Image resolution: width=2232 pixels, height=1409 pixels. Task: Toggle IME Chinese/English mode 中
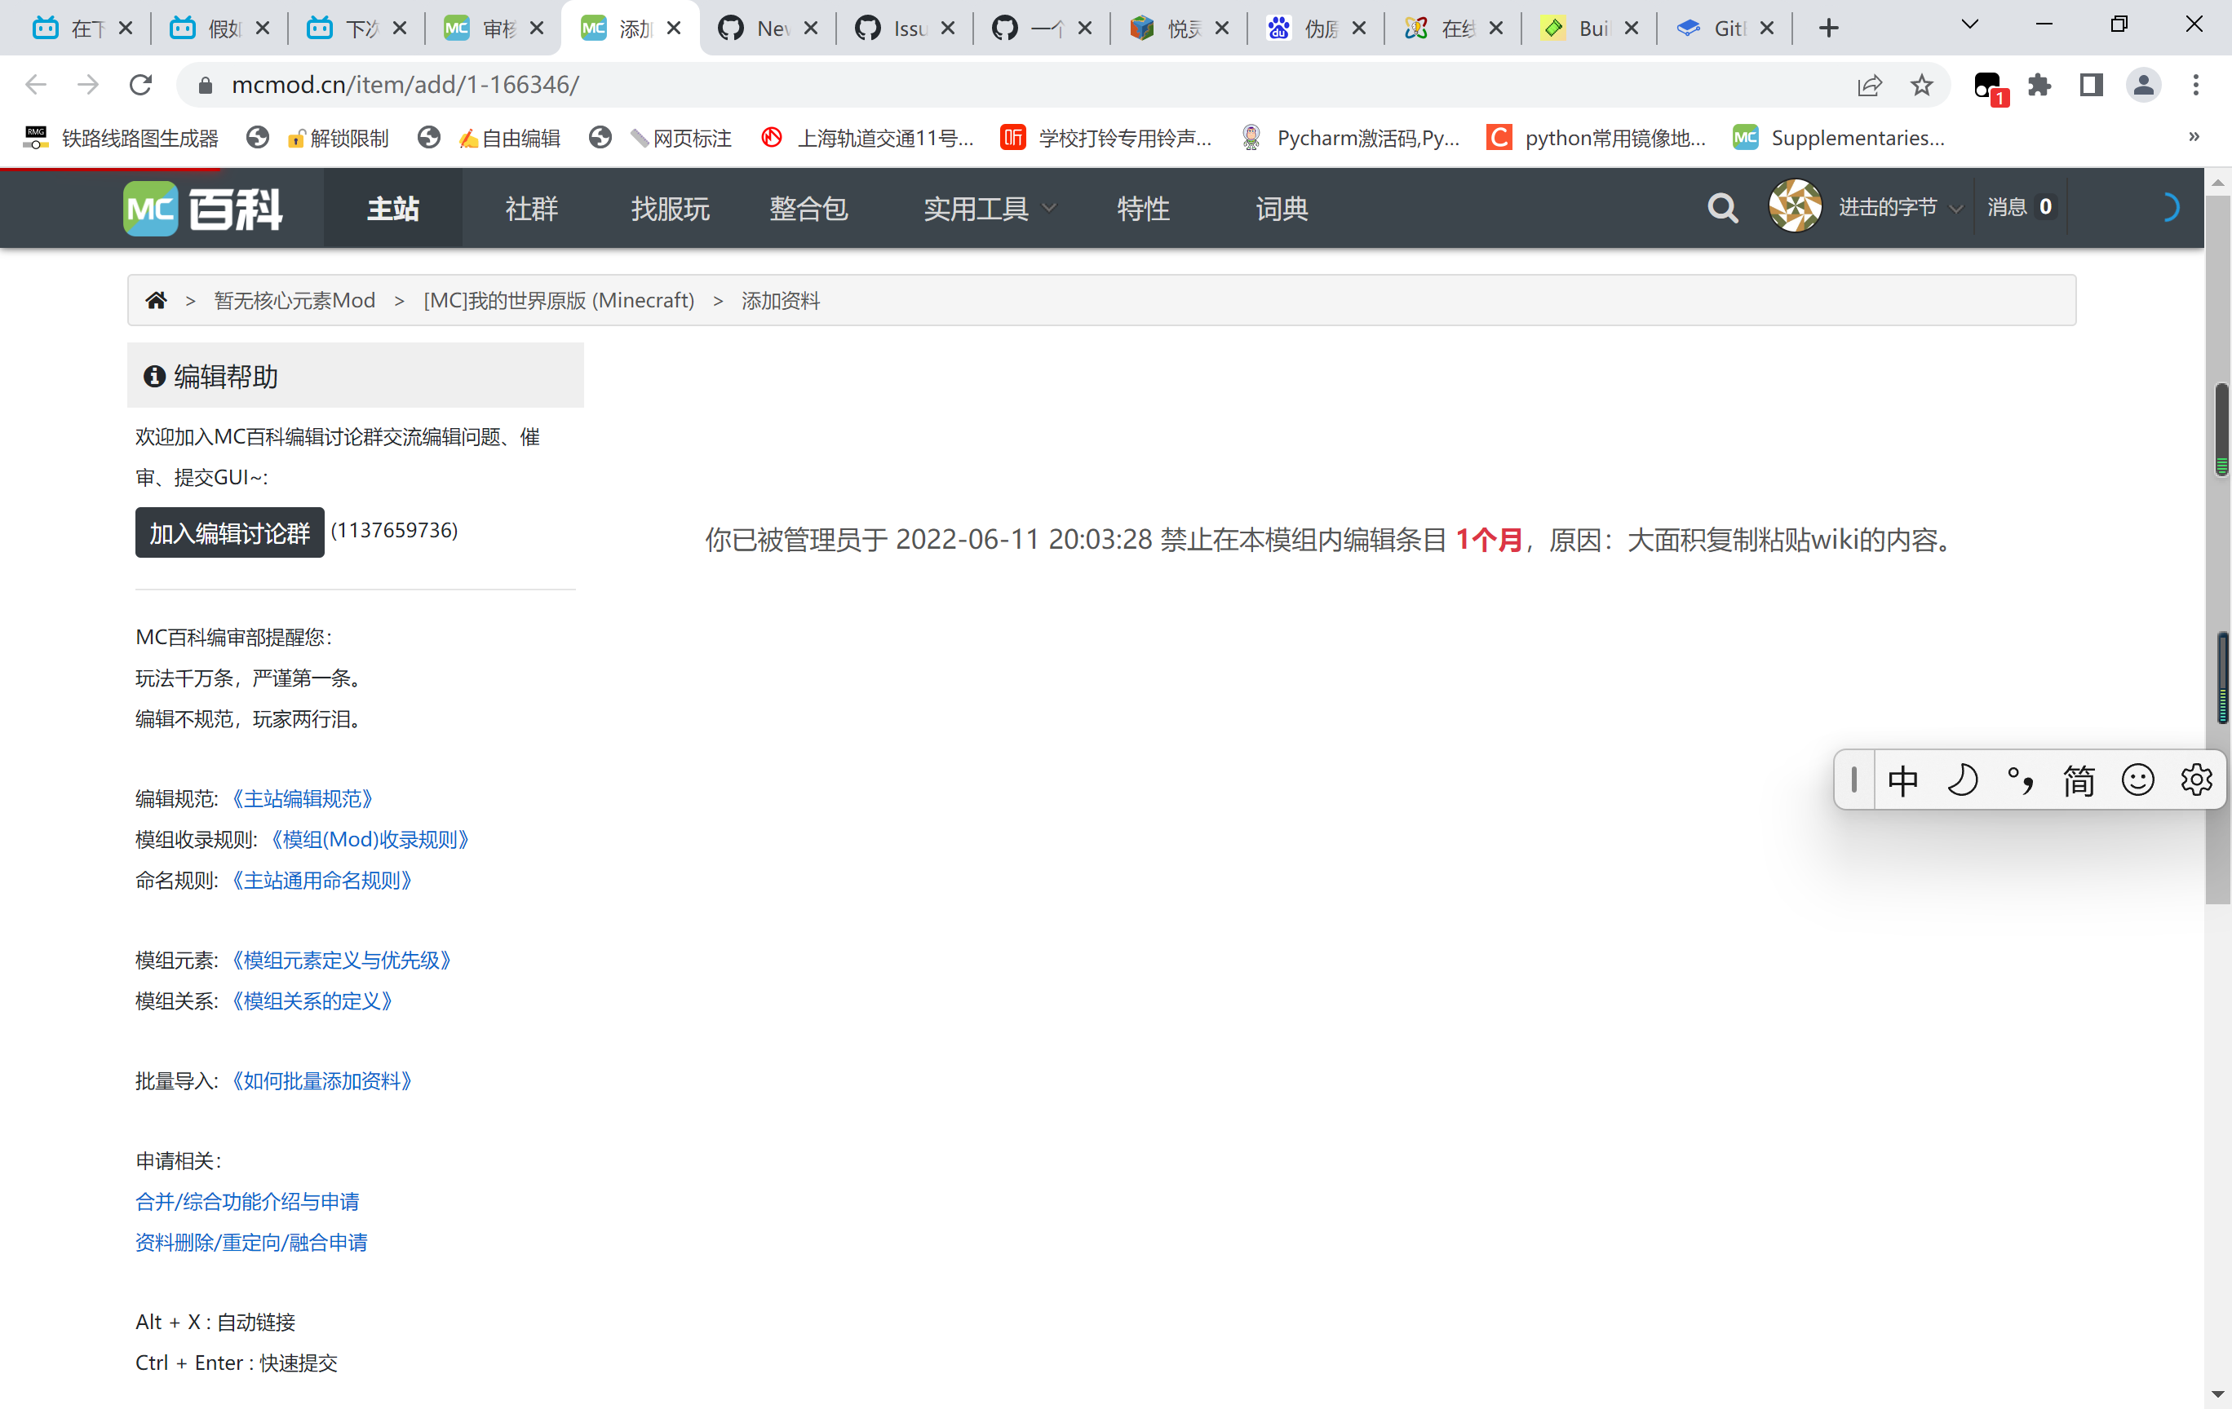click(1903, 780)
